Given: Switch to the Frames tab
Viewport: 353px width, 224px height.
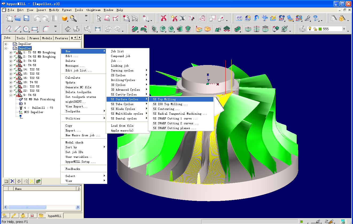Looking at the screenshot, I should (34, 38).
